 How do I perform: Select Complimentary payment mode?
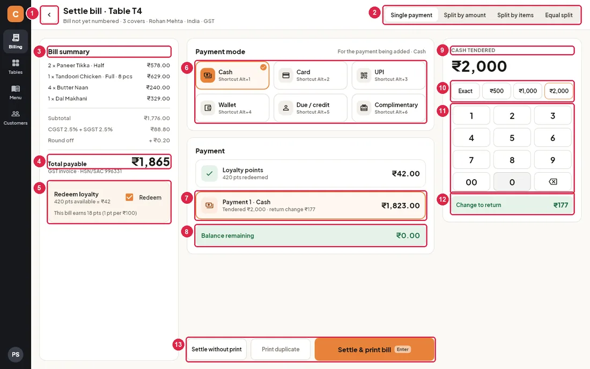(x=389, y=108)
